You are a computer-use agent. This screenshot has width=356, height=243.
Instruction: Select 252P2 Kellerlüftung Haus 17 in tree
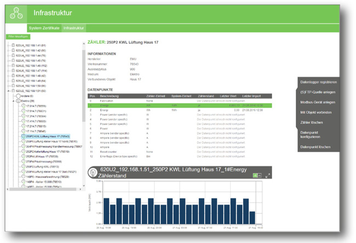[x=49, y=151]
